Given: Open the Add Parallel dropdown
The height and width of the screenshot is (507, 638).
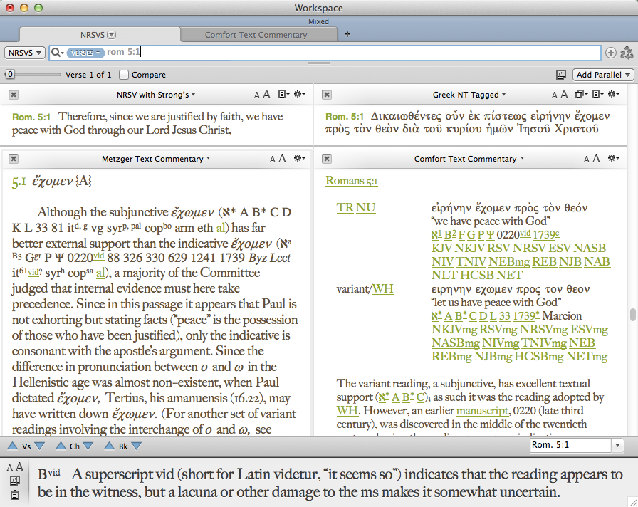Looking at the screenshot, I should click(603, 75).
